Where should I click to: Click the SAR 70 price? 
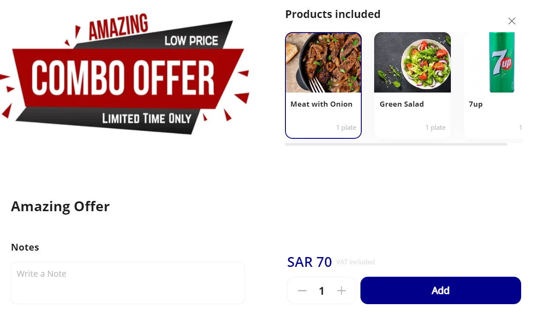[309, 262]
